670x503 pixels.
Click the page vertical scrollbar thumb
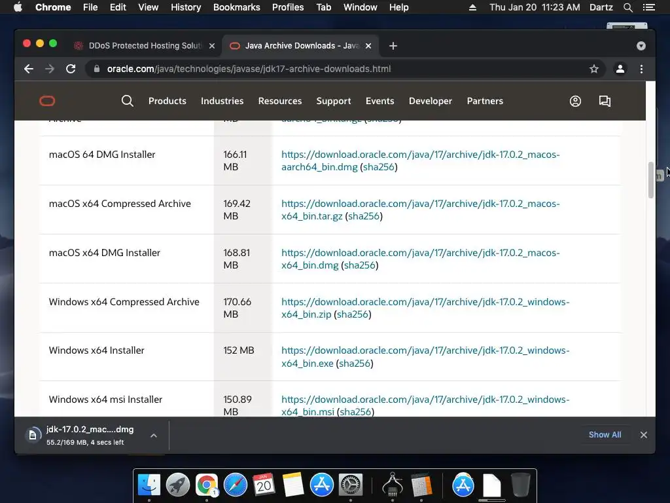[x=651, y=180]
